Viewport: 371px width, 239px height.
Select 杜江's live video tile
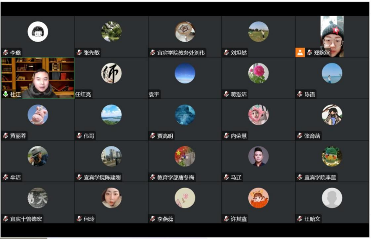point(38,78)
